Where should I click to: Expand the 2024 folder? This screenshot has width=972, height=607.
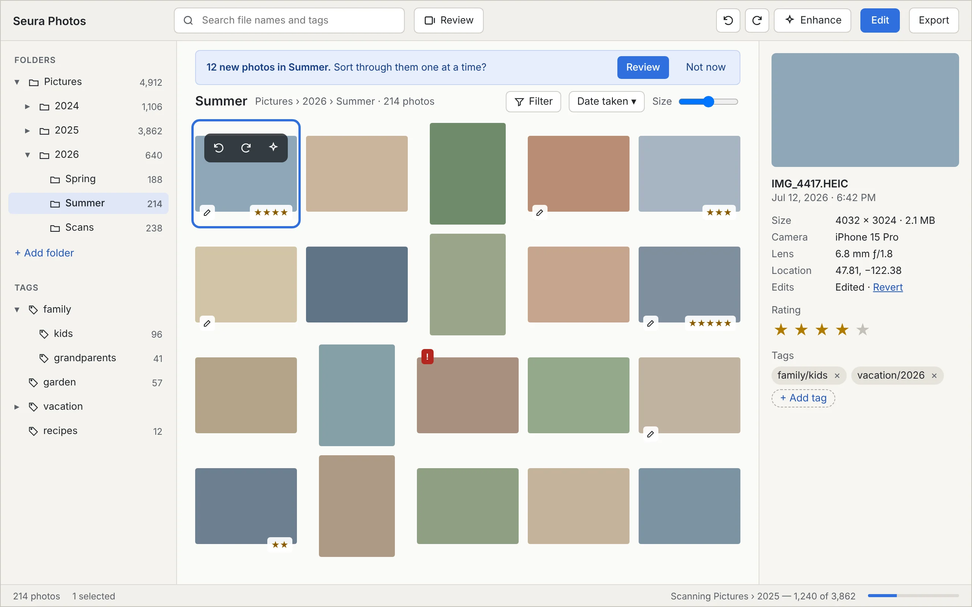[27, 106]
